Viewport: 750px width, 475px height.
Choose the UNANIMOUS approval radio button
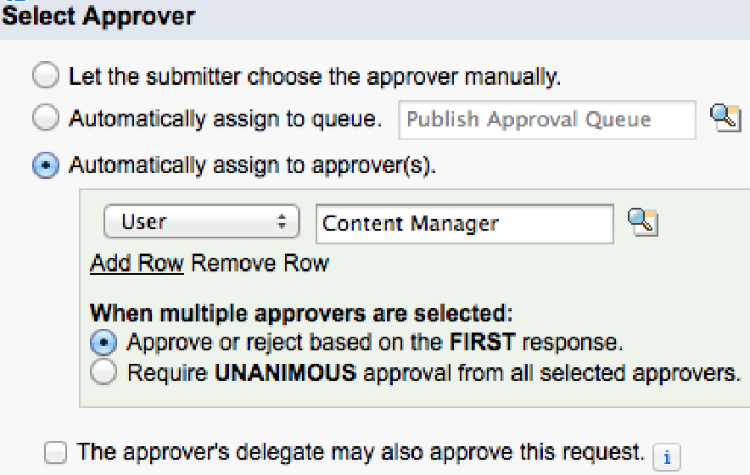(104, 372)
